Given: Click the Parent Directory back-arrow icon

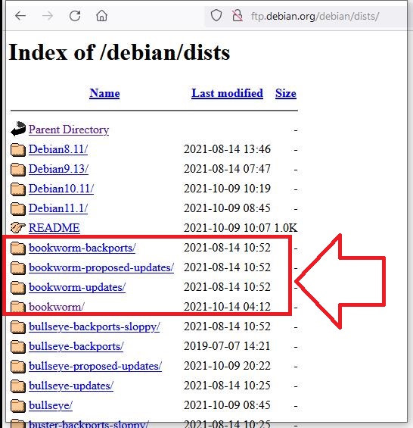Looking at the screenshot, I should tap(18, 129).
